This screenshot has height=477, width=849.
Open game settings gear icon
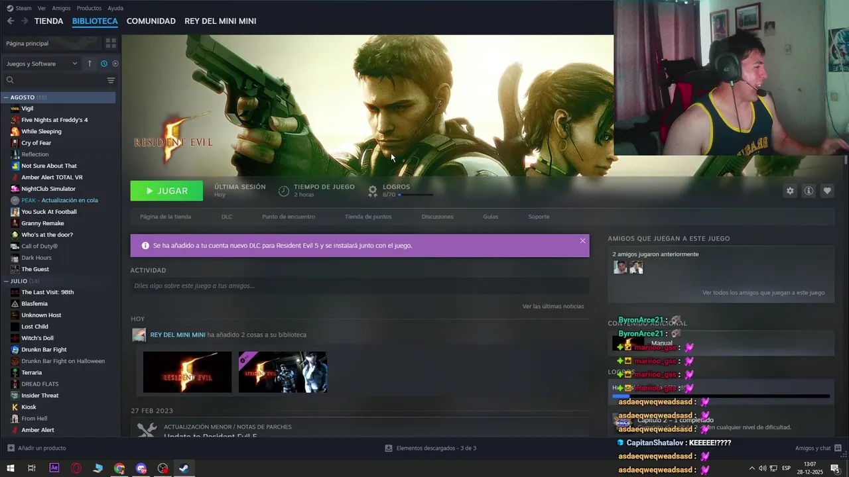(790, 191)
